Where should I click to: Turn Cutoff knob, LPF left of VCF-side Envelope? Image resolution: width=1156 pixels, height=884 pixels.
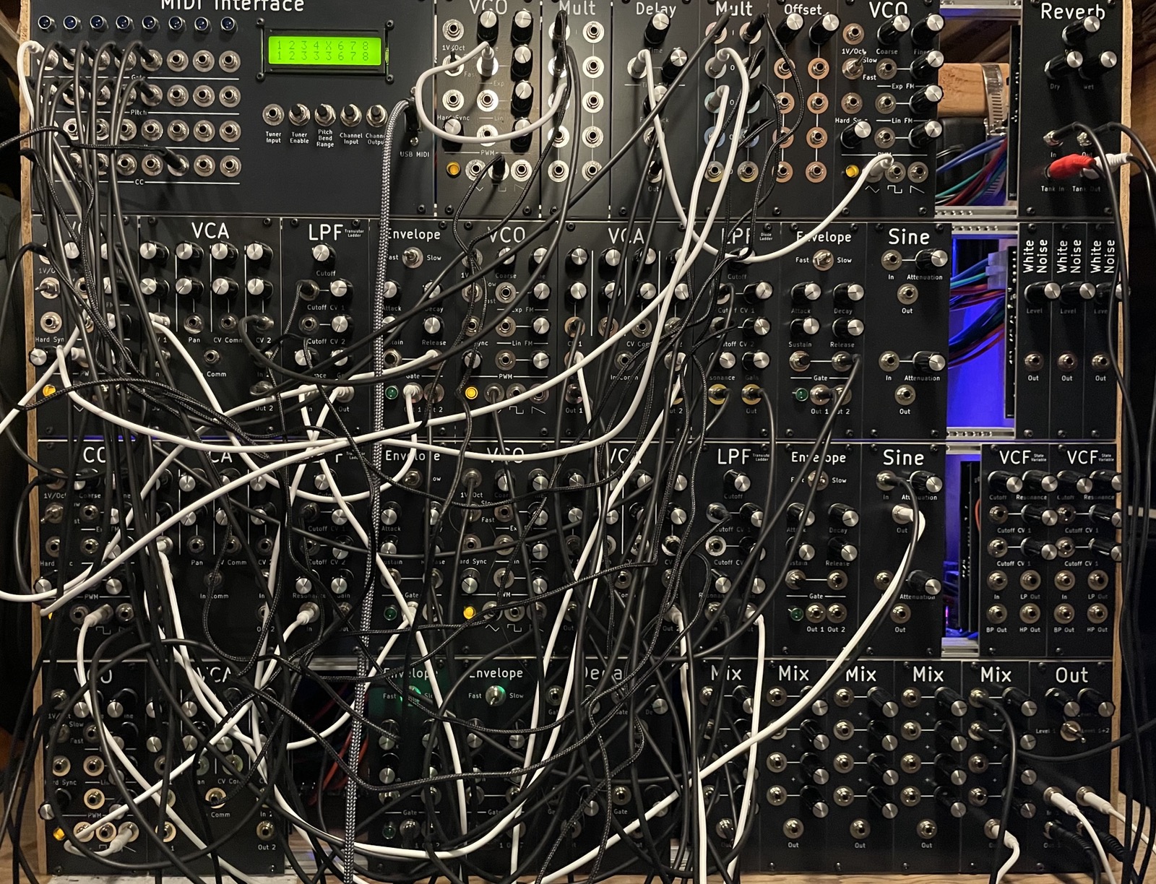[736, 482]
